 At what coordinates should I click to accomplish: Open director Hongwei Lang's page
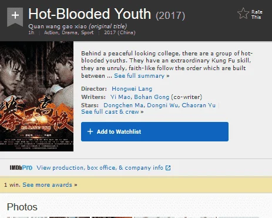[x=132, y=89]
